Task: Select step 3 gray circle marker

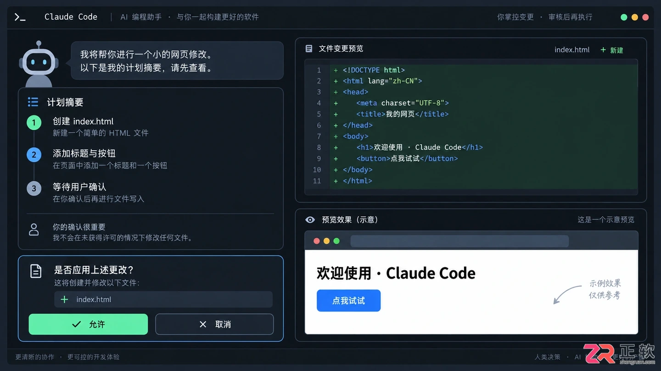Action: coord(34,188)
